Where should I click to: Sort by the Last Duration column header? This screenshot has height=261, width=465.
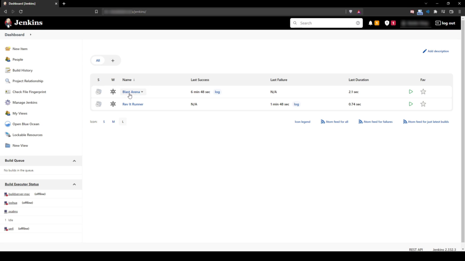(x=359, y=80)
